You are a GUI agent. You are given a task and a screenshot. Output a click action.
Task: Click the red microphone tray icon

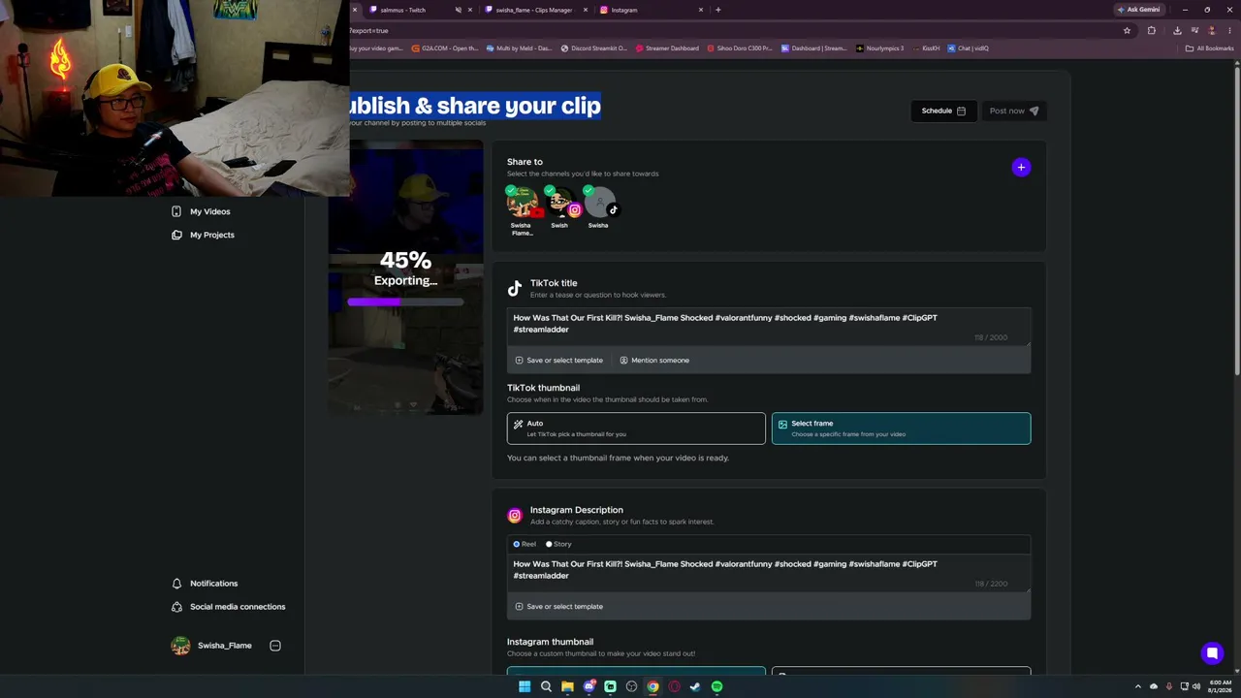pyautogui.click(x=1168, y=686)
